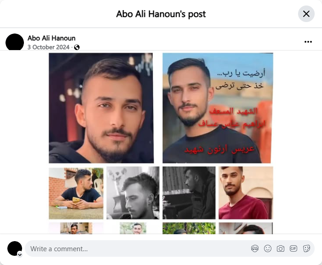322x265 pixels.
Task: Open the emoji picker in comment box
Action: 268,248
